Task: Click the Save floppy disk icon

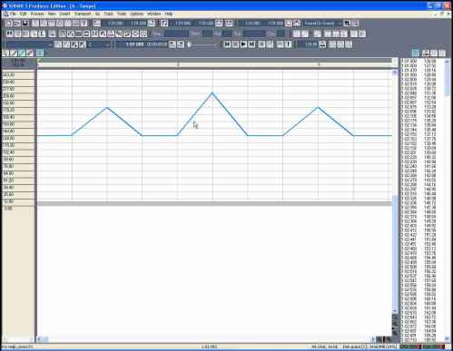Action: [x=25, y=24]
